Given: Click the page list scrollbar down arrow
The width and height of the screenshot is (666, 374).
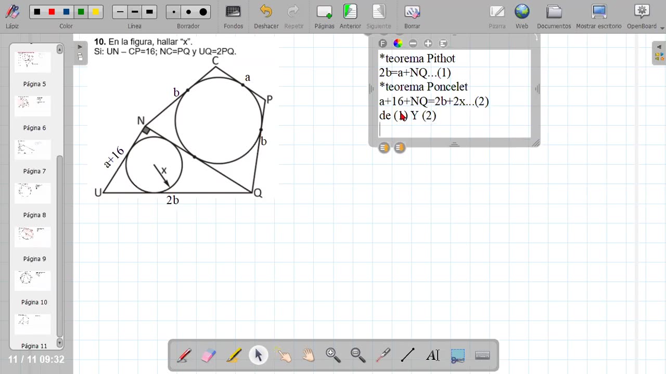Looking at the screenshot, I should tap(60, 343).
